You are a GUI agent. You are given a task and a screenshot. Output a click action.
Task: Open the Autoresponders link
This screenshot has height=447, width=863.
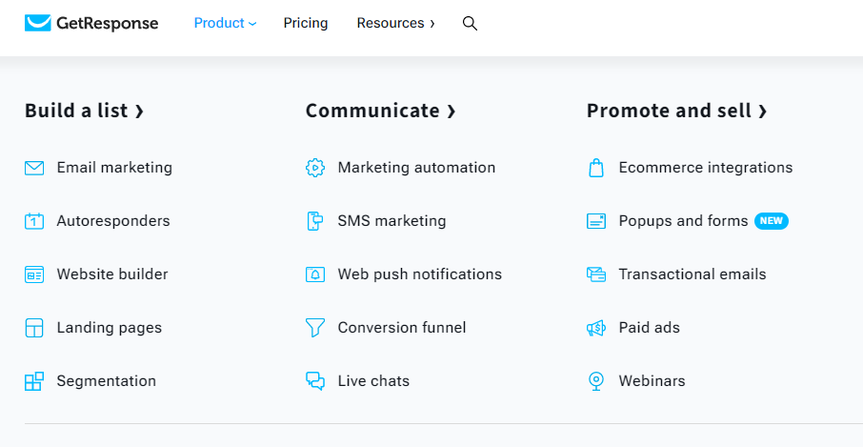(113, 221)
